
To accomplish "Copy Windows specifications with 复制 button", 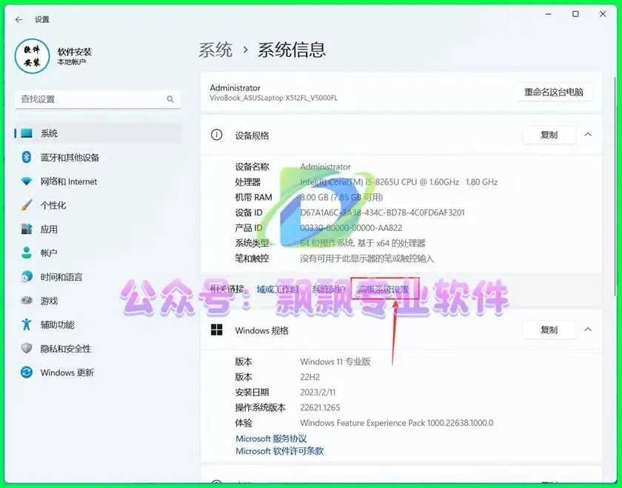I will 549,330.
